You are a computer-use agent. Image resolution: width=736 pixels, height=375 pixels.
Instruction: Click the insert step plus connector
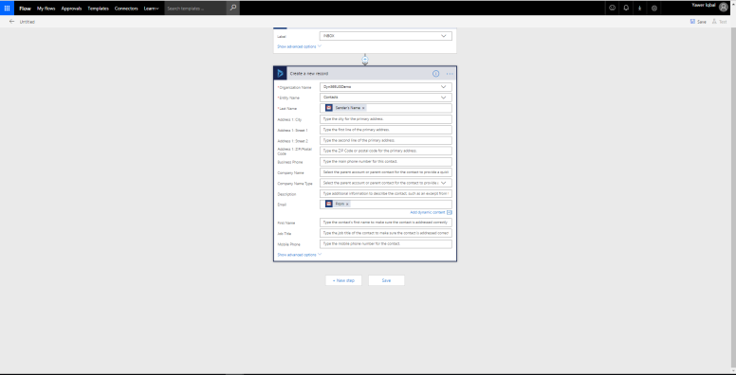(x=365, y=60)
